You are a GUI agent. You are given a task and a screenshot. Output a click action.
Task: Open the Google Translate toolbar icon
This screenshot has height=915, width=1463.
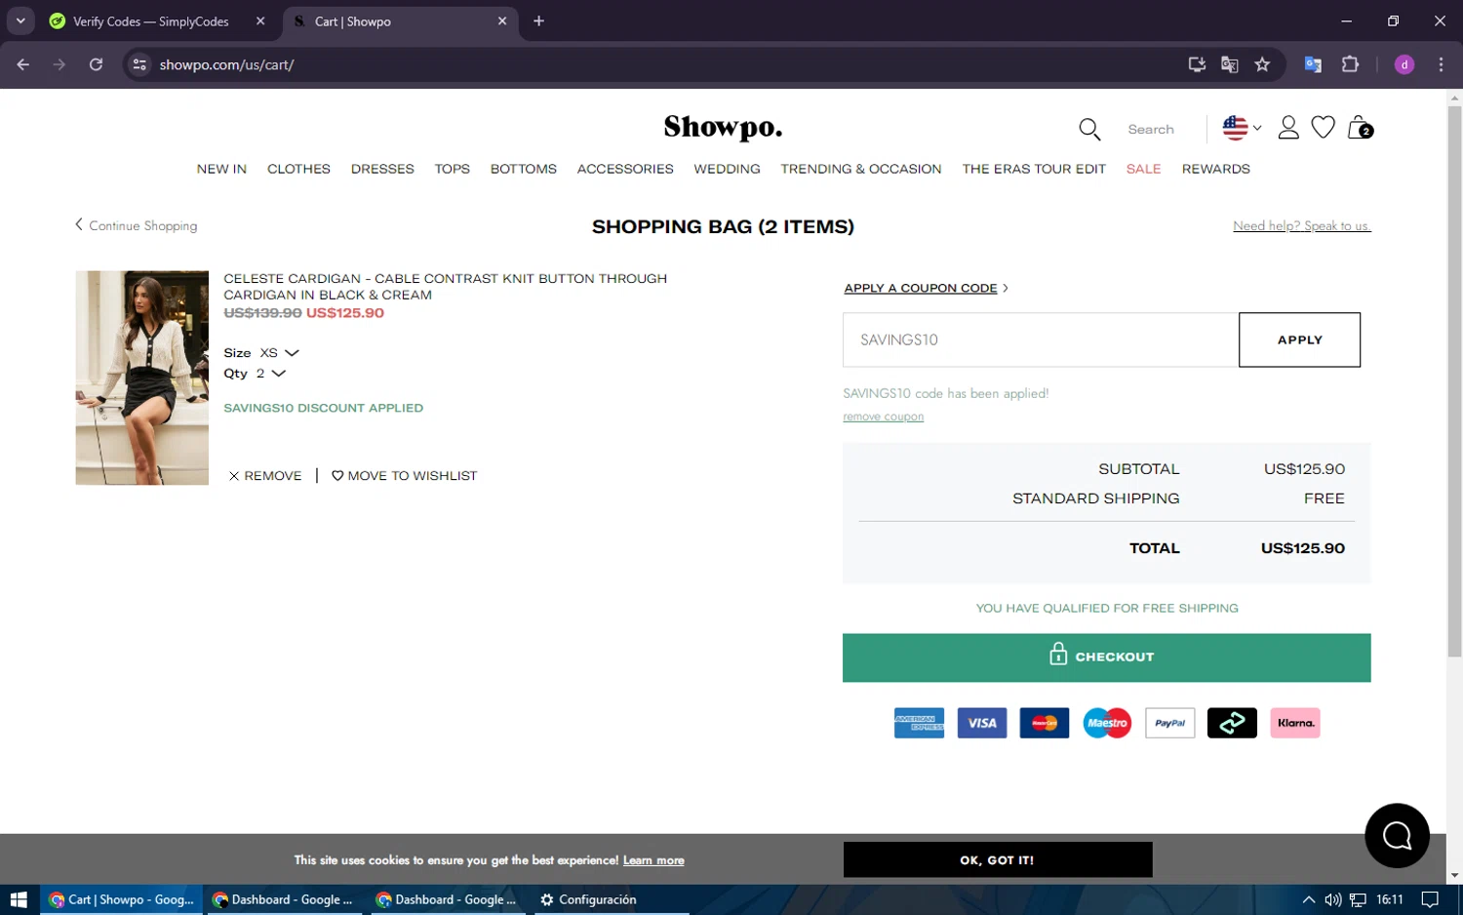coord(1313,64)
